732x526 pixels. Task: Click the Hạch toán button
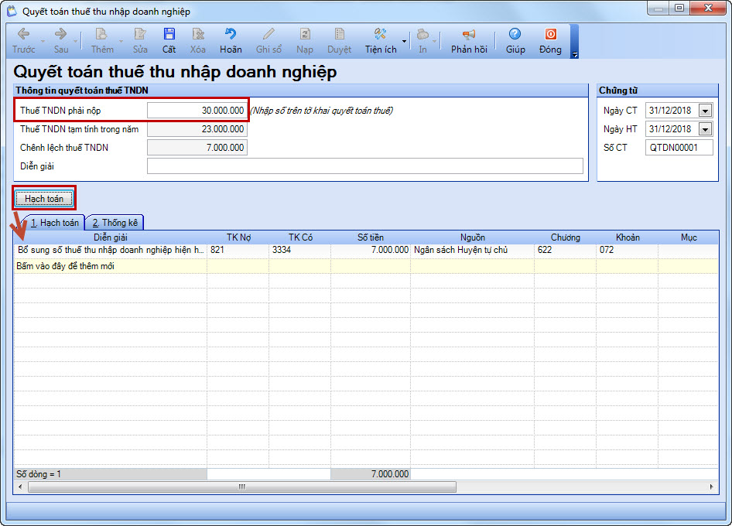(x=44, y=199)
